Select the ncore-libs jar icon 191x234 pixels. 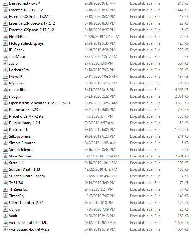coord(5,90)
